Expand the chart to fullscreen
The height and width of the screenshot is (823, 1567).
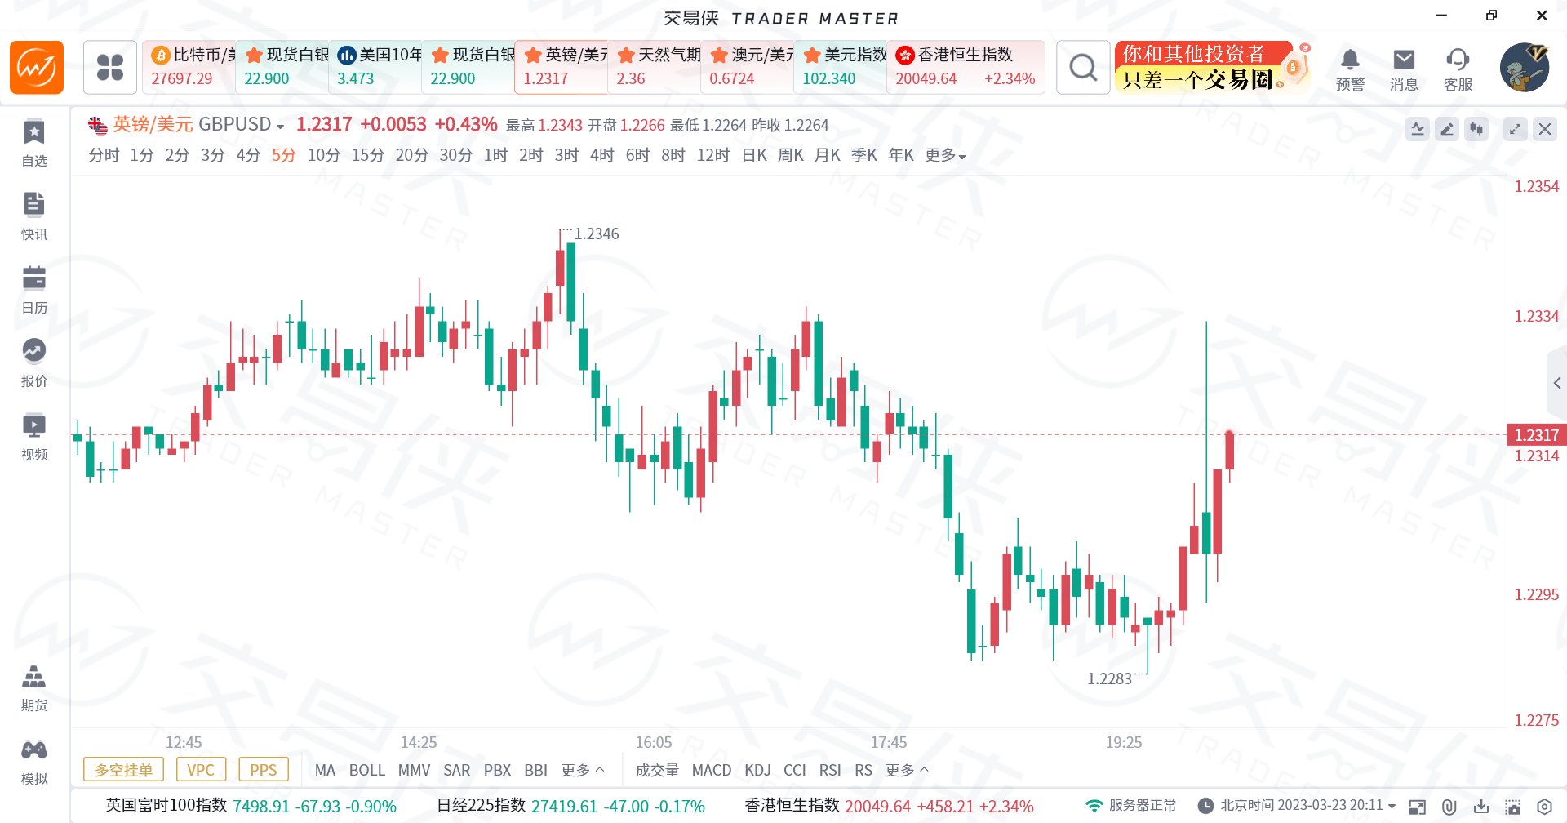(1516, 129)
